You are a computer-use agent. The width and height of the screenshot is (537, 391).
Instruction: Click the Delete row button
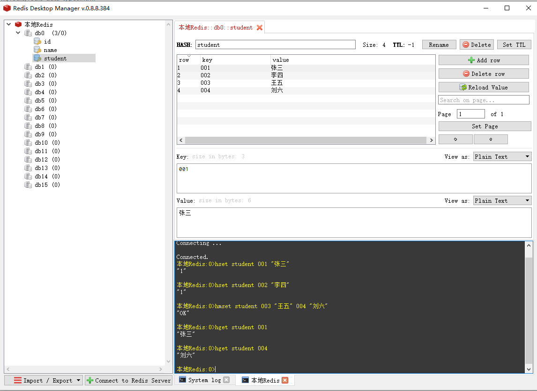point(484,74)
